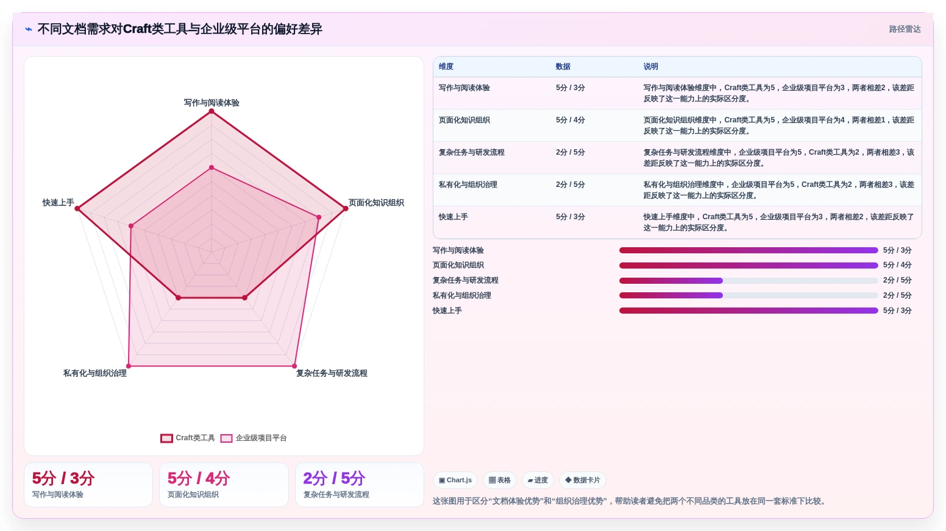946x531 pixels.
Task: Click the 5分 / 3分 写作与阅读体验 card
Action: [88, 485]
